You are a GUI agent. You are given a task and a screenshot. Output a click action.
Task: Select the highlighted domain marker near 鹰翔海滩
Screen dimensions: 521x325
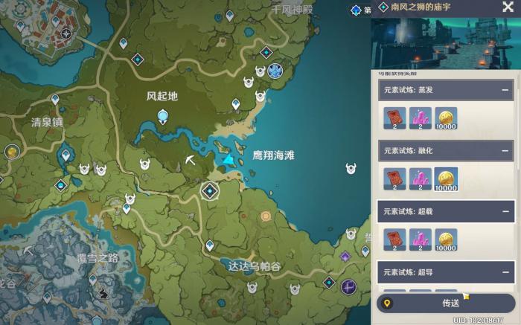(x=210, y=191)
